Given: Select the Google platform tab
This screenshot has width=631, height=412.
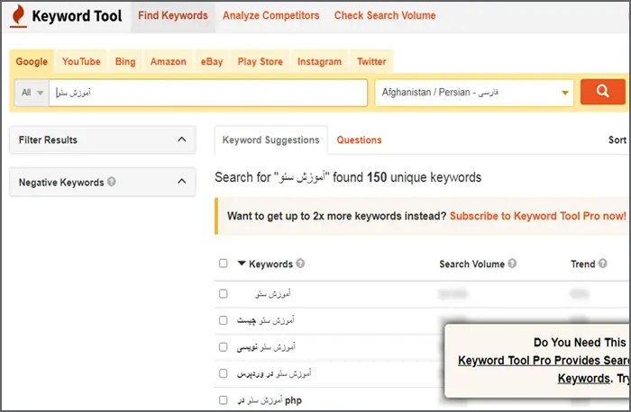Looking at the screenshot, I should 32,61.
